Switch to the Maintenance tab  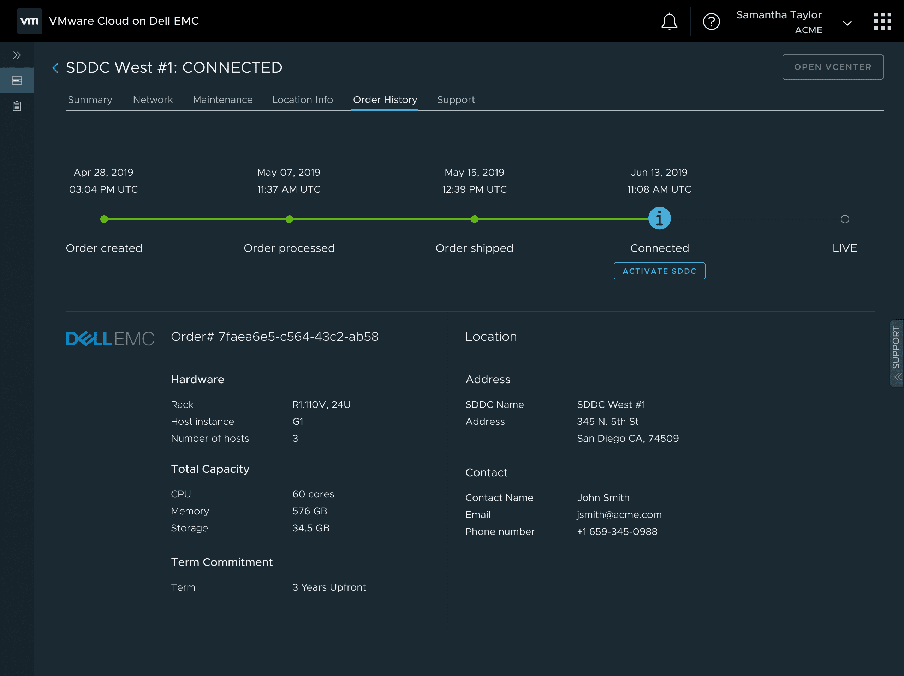(223, 100)
